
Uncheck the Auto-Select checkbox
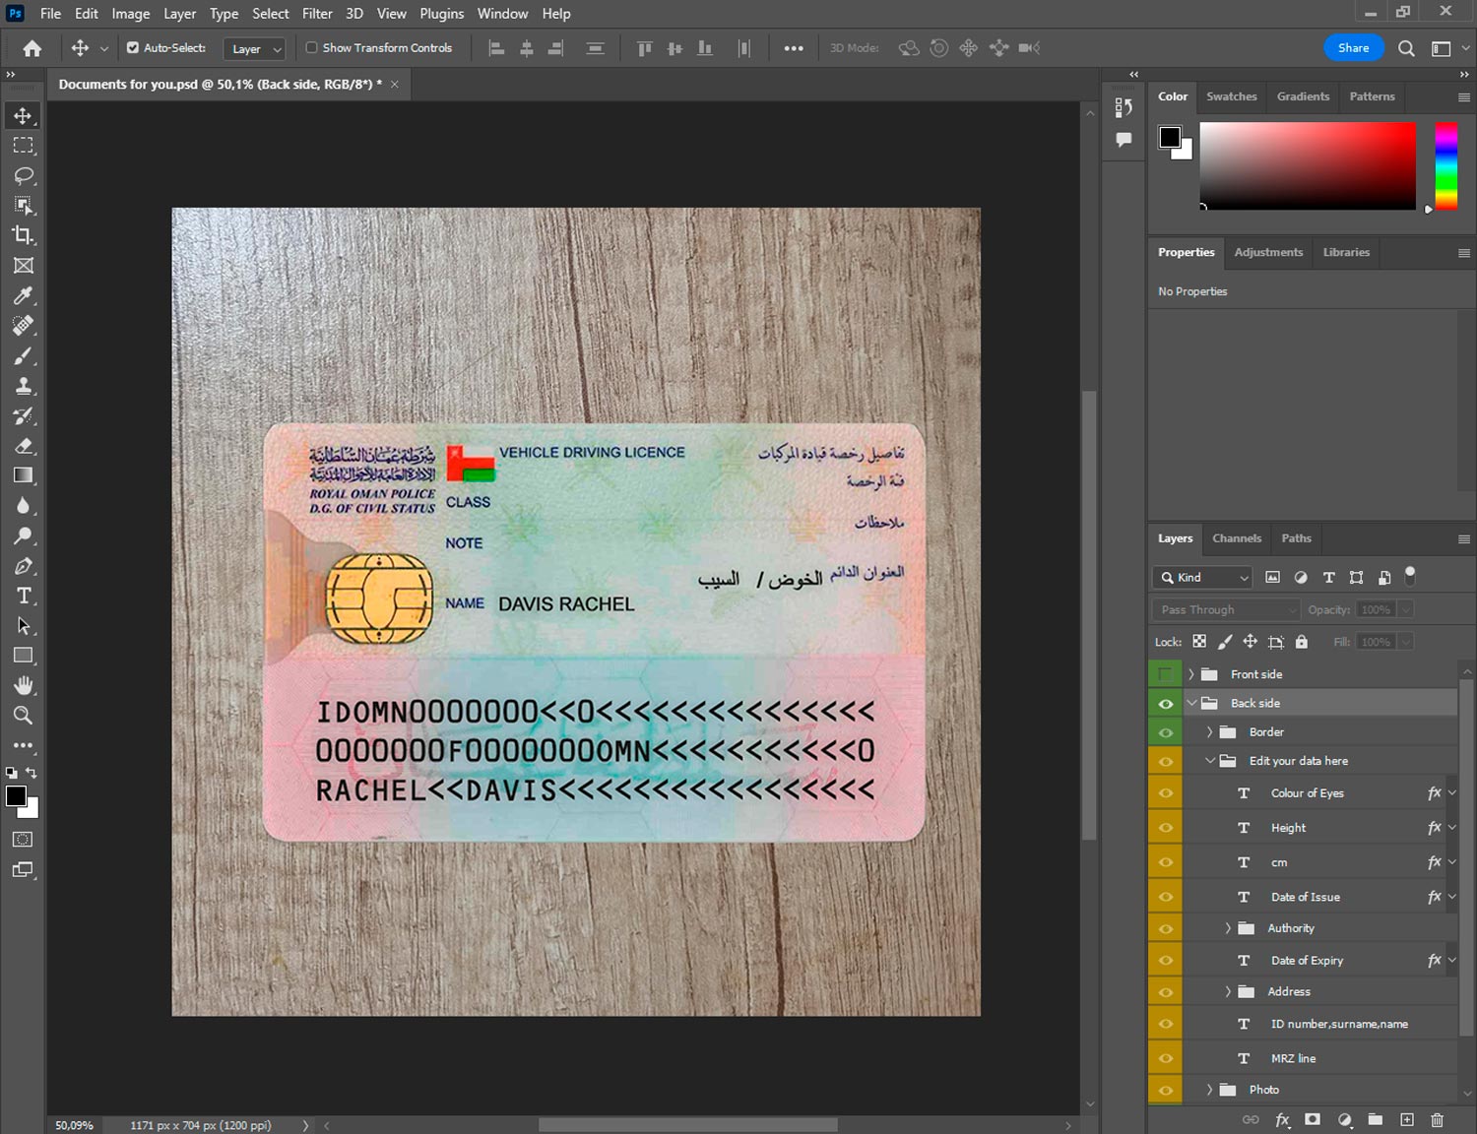coord(133,47)
